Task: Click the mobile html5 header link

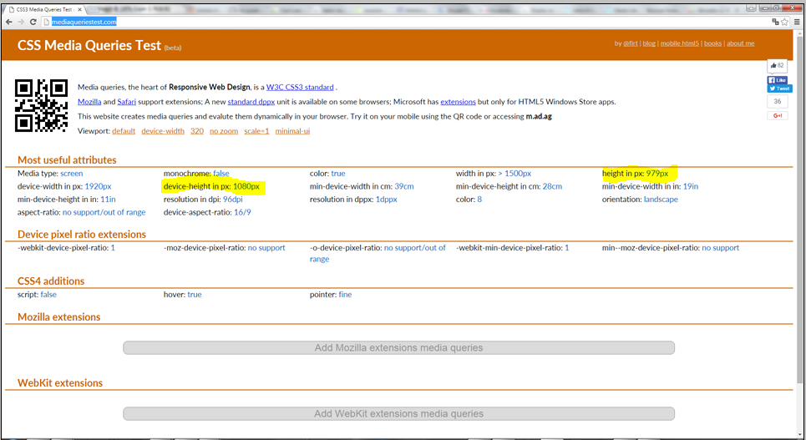Action: 680,43
